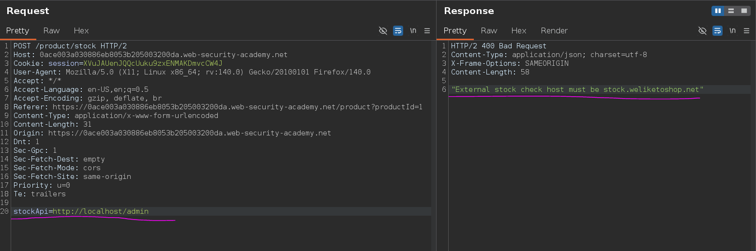Click the Content-Length: 58 response line
This screenshot has width=756, height=251.
[x=490, y=72]
